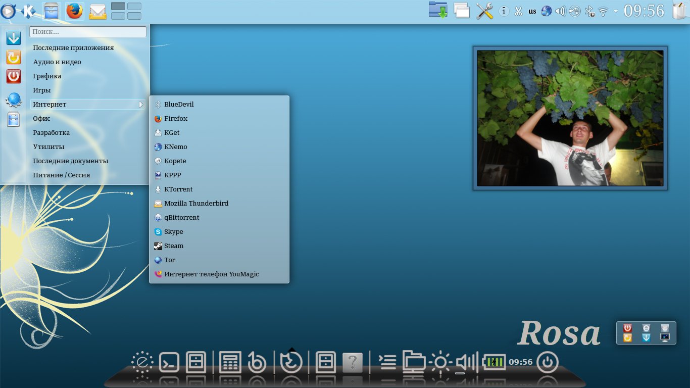The width and height of the screenshot is (690, 388).
Task: Click the Питание / Сессия entry
Action: (x=61, y=175)
